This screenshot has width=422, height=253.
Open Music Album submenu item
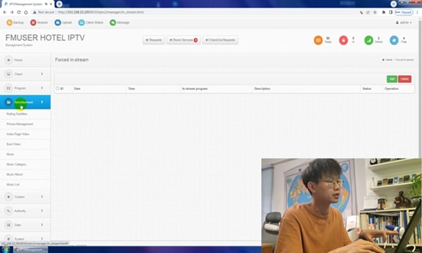[15, 174]
